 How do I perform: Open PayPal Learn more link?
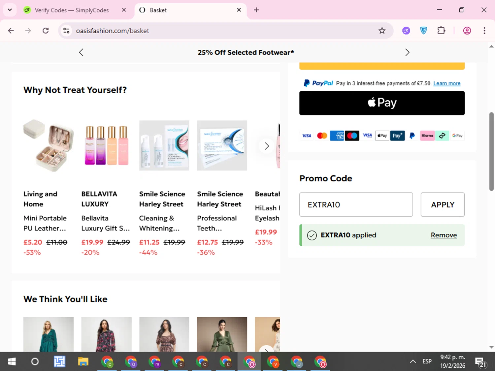447,83
